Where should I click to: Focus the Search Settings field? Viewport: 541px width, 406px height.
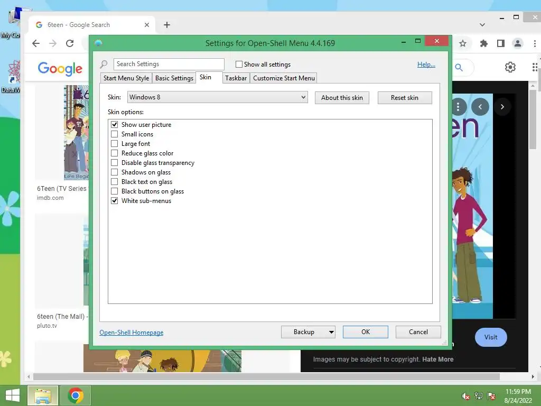click(169, 64)
